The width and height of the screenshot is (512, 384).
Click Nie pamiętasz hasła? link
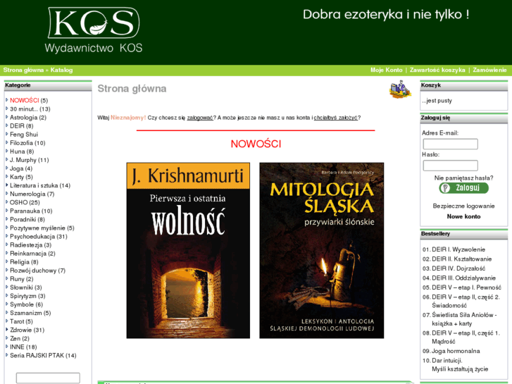463,178
